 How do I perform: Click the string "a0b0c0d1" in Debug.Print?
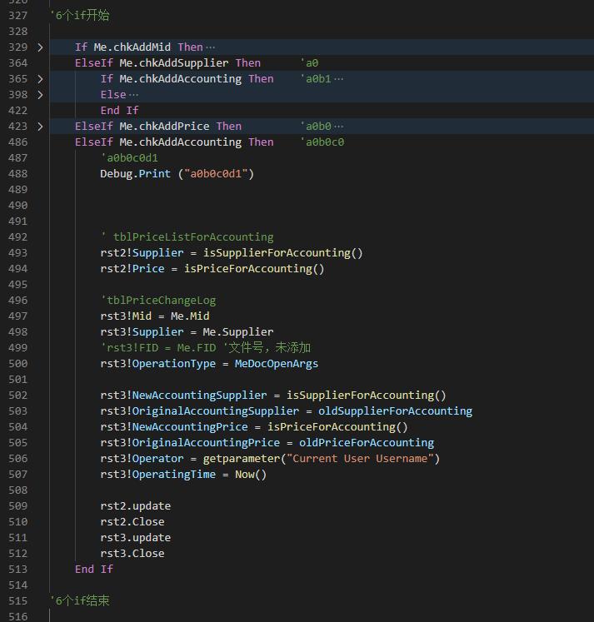(216, 174)
